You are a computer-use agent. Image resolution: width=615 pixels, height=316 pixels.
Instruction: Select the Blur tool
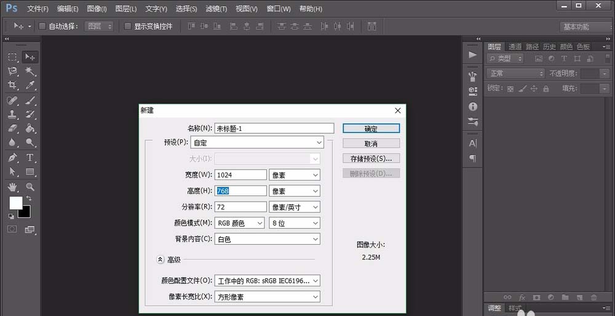click(12, 142)
